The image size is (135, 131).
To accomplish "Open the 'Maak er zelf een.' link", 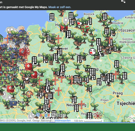I will tap(60, 7).
